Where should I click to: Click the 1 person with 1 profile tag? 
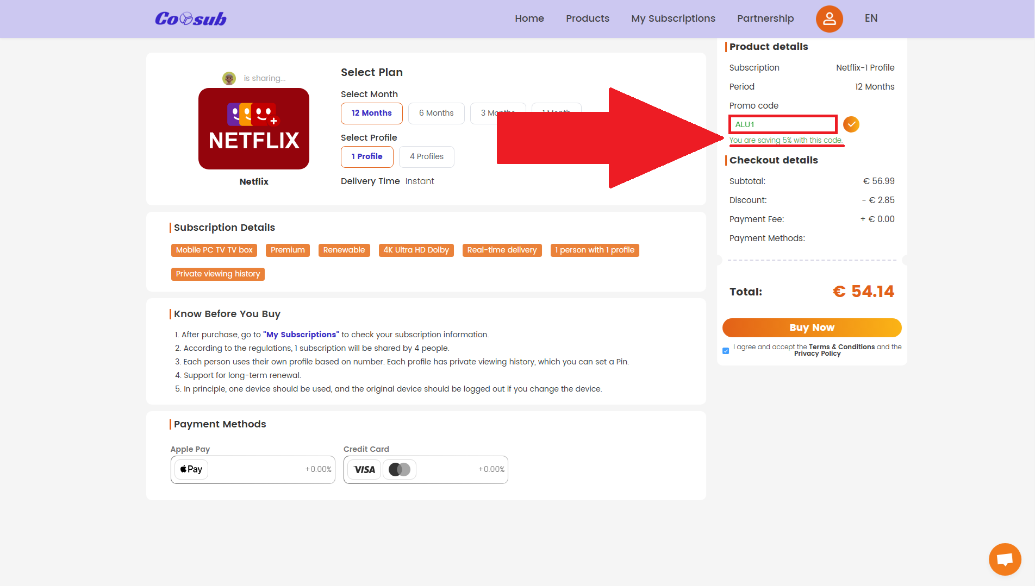pyautogui.click(x=595, y=250)
